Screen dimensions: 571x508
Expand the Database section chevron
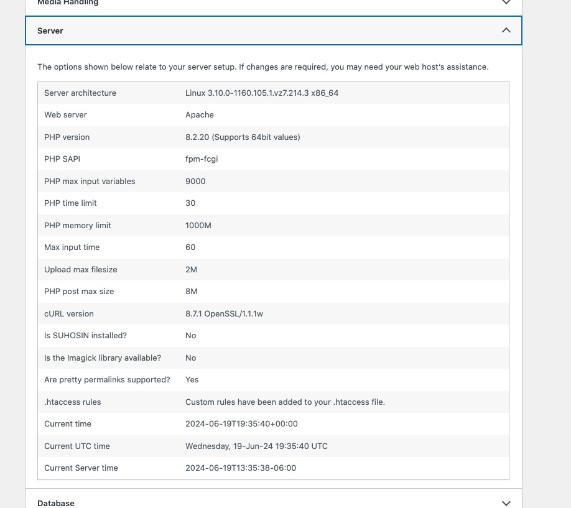pos(506,503)
